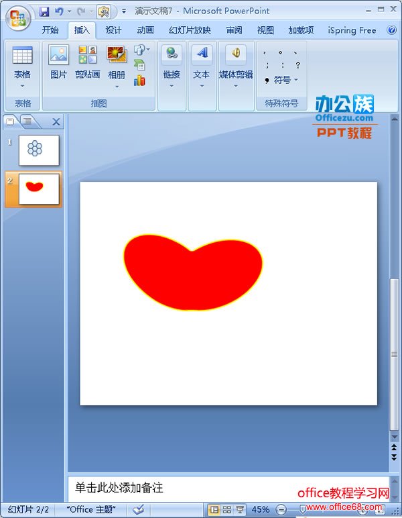Viewport: 402px width, 518px height.
Task: Click the 媒体剪辑 sound icon
Action: click(236, 54)
